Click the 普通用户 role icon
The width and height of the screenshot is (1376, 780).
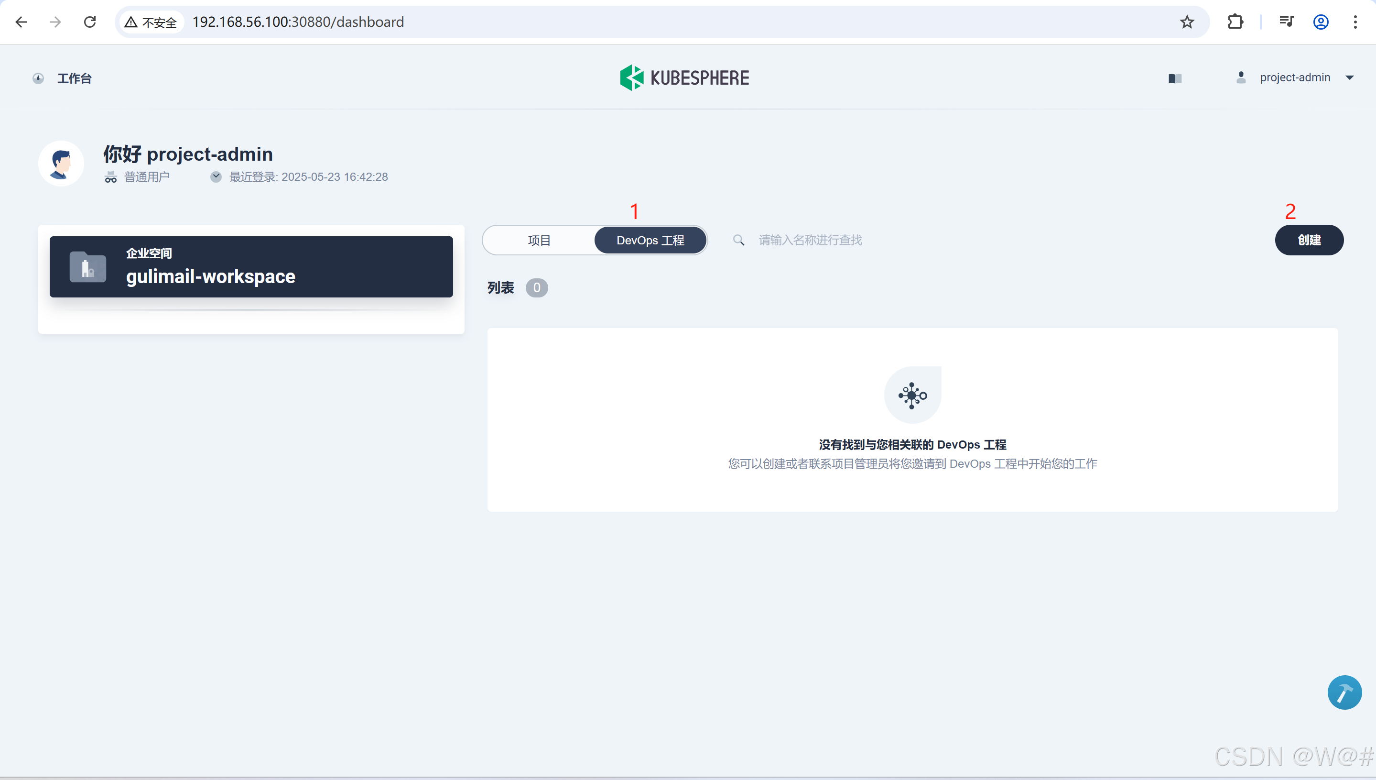tap(111, 177)
